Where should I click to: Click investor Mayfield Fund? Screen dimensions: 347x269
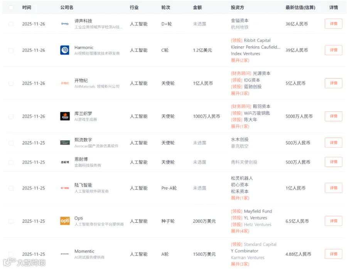click(258, 211)
